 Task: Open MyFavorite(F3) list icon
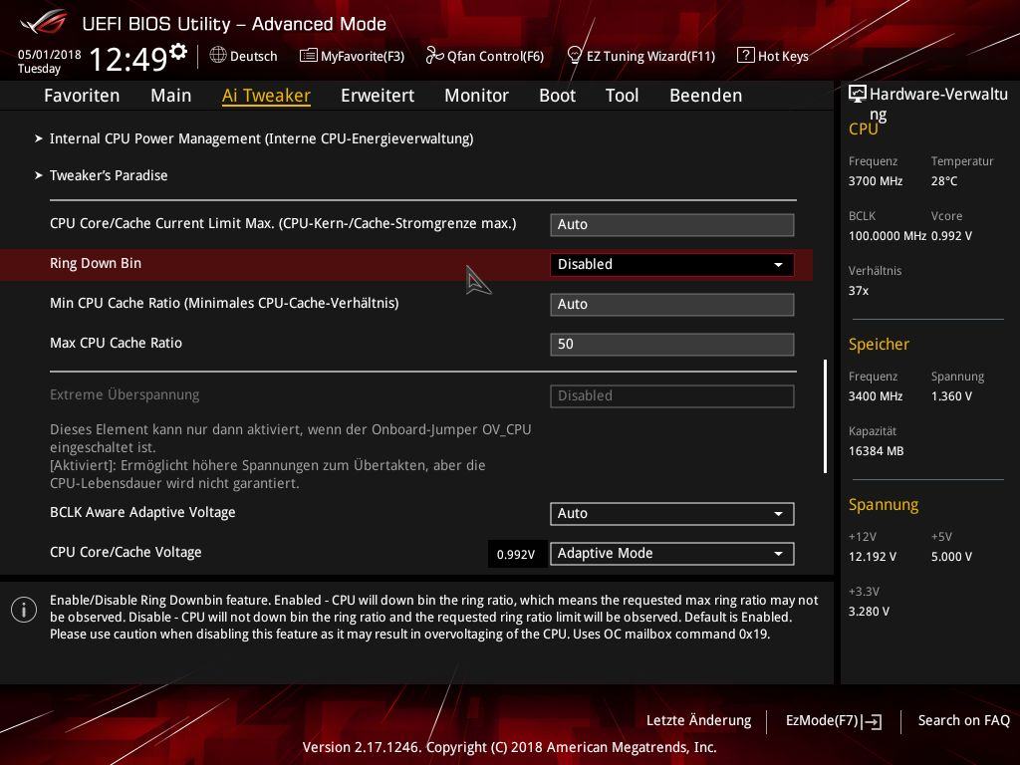pyautogui.click(x=309, y=56)
